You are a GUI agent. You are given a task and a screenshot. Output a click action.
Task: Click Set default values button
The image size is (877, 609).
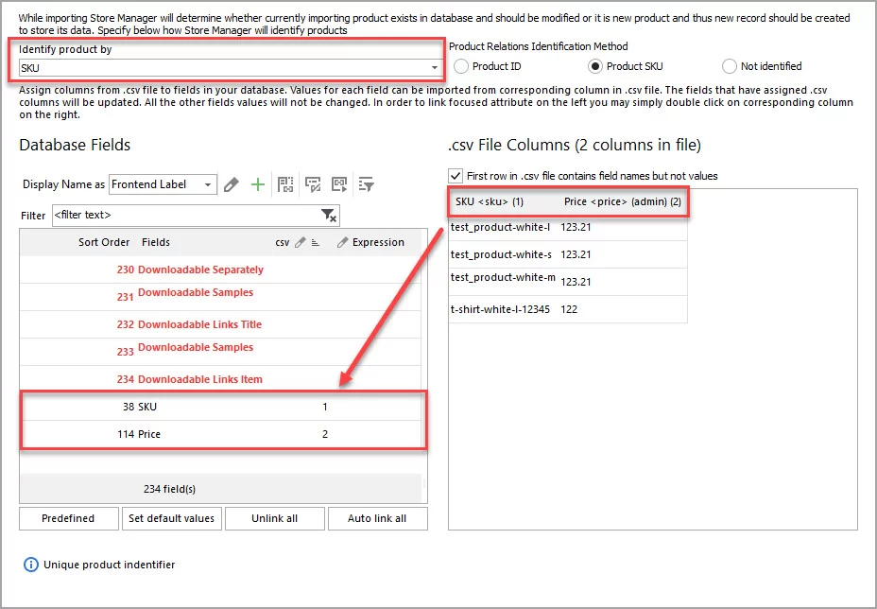coord(172,518)
